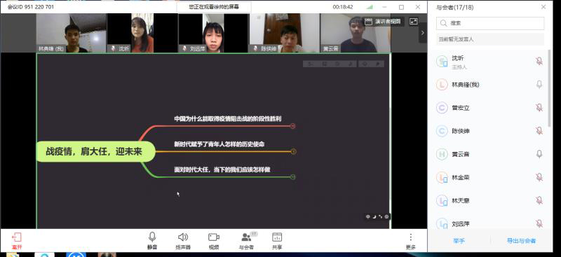
Task: Open speaker settings via 扬声器 icon
Action: [x=183, y=240]
